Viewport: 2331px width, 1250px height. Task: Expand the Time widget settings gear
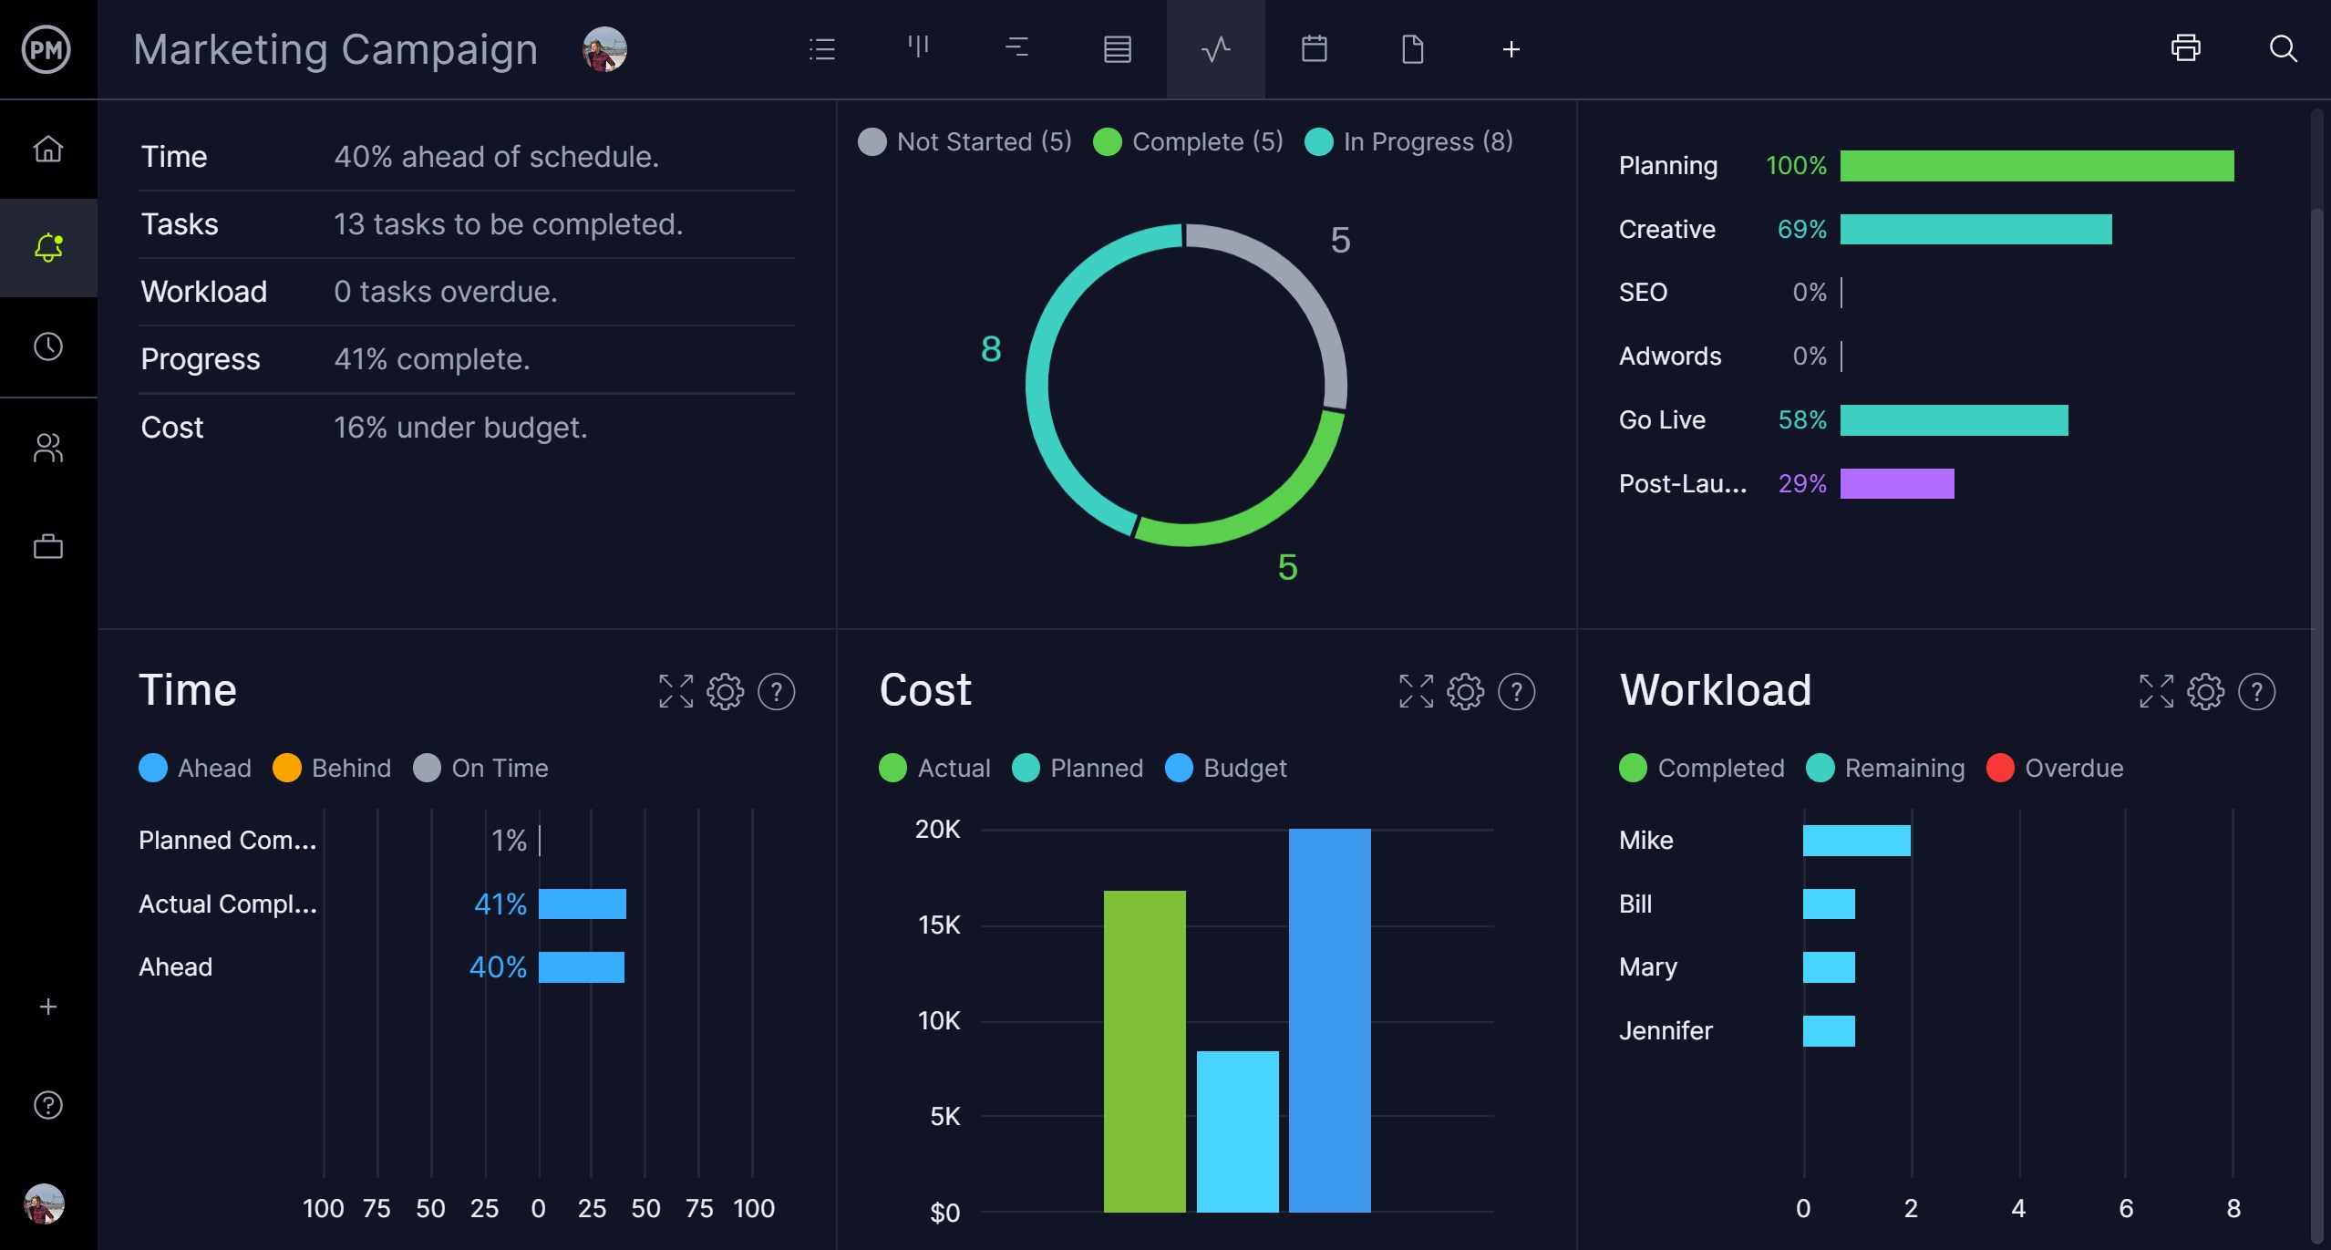(725, 689)
